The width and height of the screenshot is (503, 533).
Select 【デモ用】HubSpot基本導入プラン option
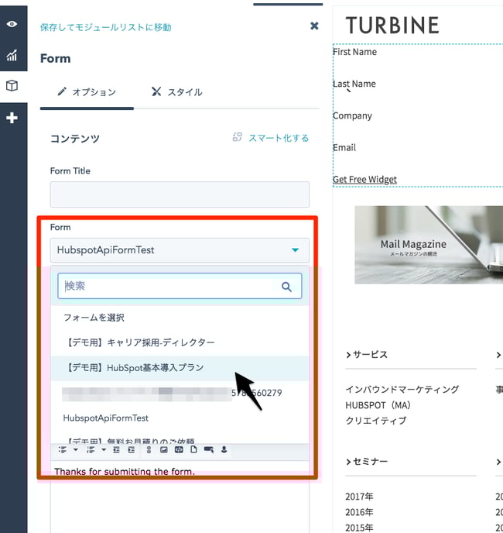pyautogui.click(x=180, y=368)
